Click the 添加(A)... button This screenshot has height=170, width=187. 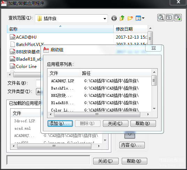60,123
